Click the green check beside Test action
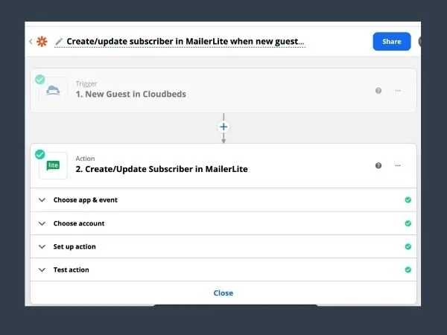 coord(408,269)
